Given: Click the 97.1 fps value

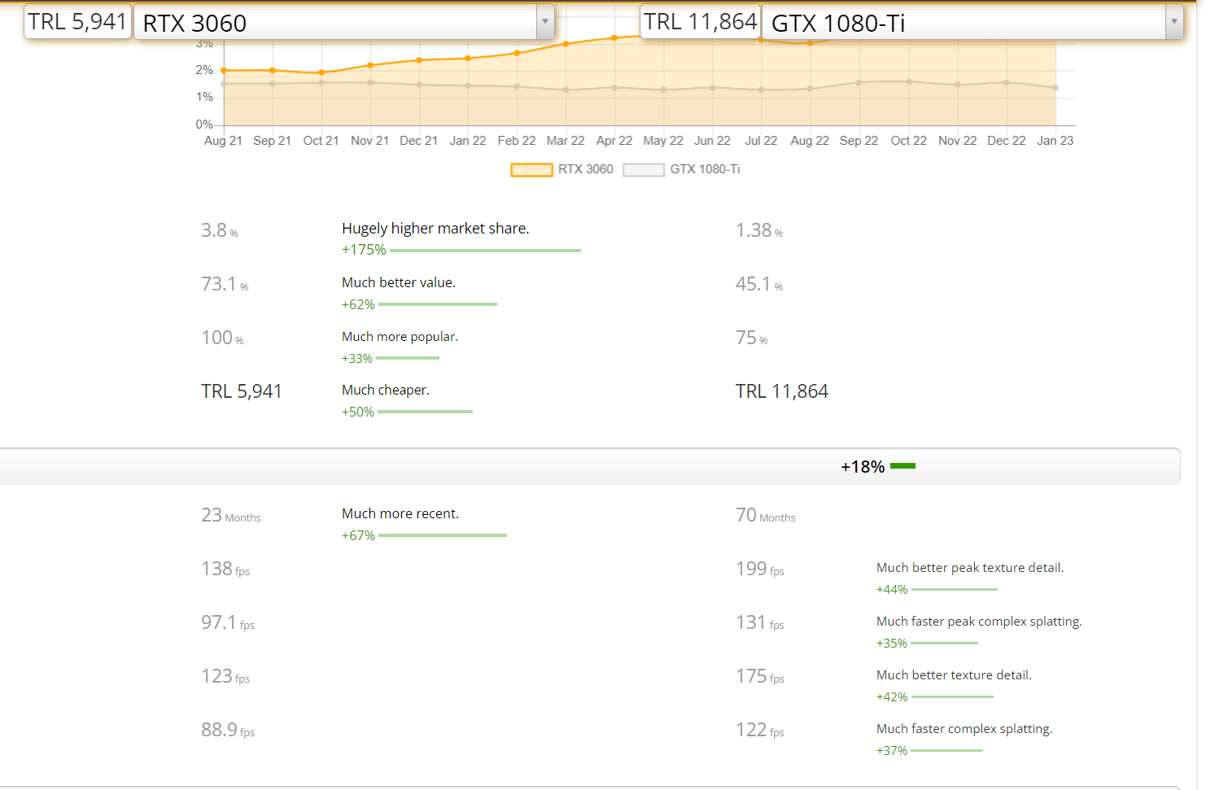Looking at the screenshot, I should 228,623.
